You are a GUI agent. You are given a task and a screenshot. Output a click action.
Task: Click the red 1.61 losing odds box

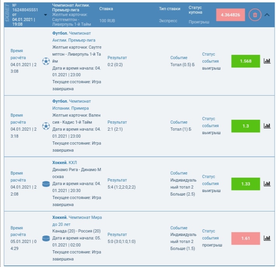(x=246, y=238)
